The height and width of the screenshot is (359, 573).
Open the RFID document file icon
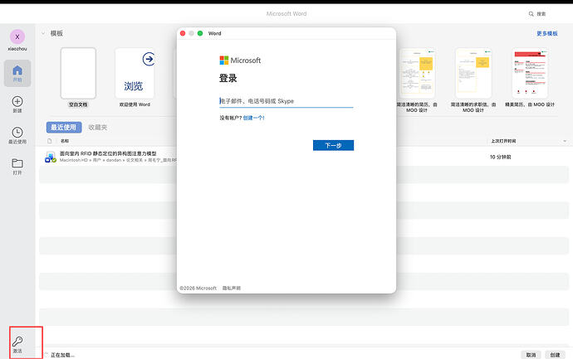point(51,157)
